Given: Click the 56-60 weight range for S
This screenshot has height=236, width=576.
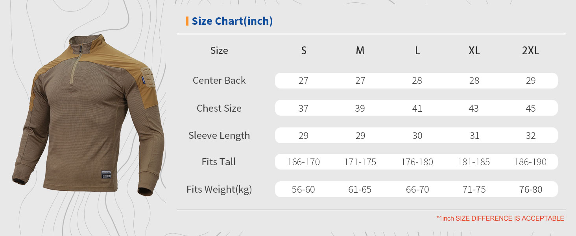Looking at the screenshot, I should [303, 190].
